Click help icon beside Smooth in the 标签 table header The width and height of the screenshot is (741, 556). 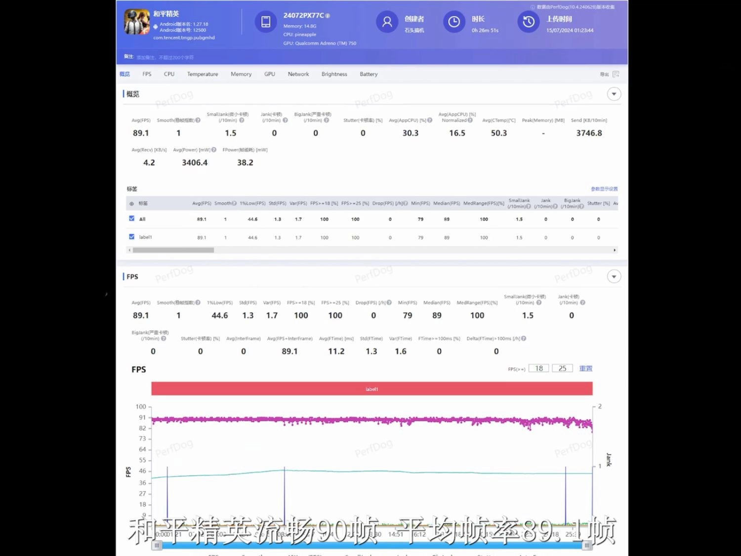(x=234, y=203)
